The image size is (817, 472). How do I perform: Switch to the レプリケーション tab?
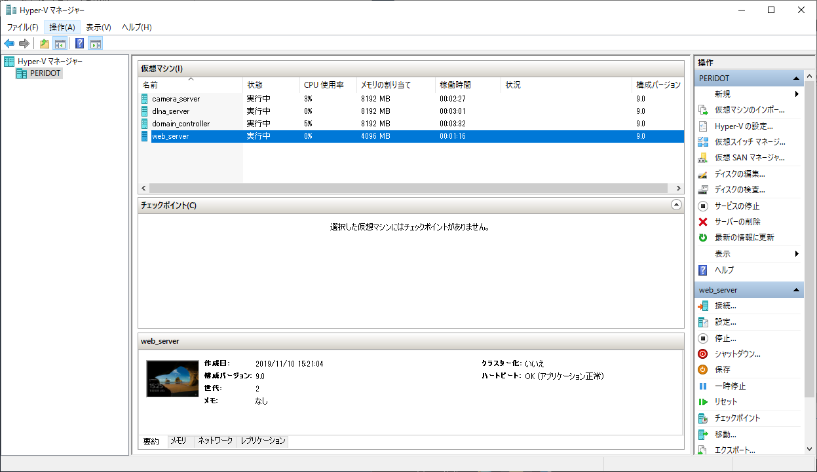click(263, 441)
